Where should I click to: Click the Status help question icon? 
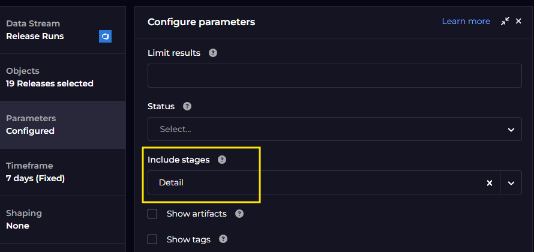(x=187, y=106)
